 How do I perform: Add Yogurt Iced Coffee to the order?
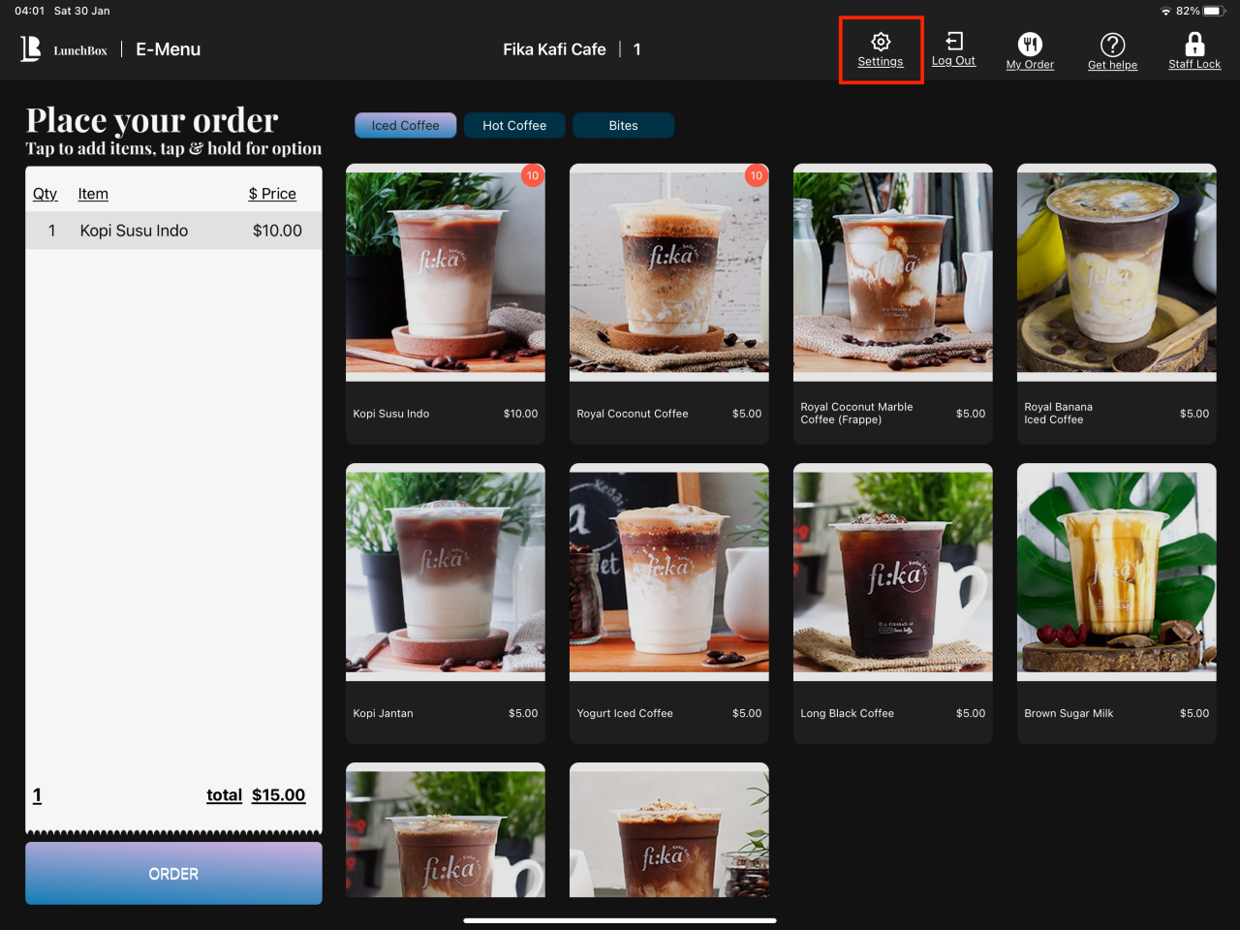[x=669, y=604]
